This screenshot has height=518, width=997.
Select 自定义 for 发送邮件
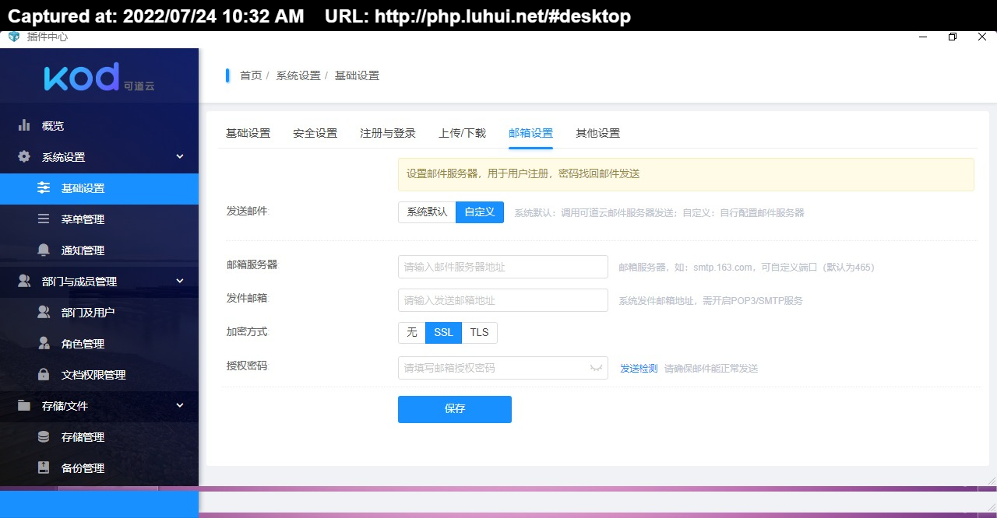click(x=480, y=212)
